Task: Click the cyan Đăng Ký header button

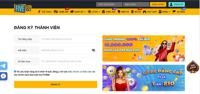Action: coord(176,4)
